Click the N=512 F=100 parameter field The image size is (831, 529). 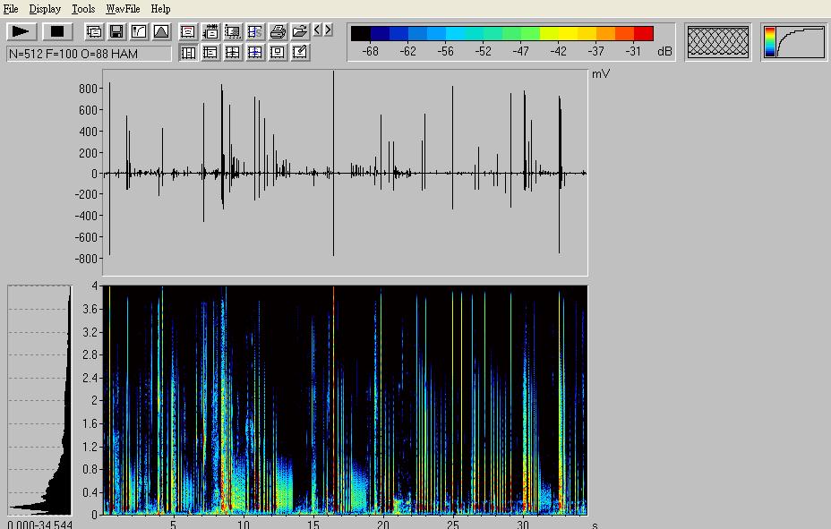(89, 54)
